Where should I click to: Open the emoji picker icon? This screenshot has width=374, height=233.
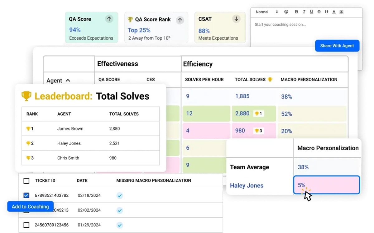[x=286, y=12]
